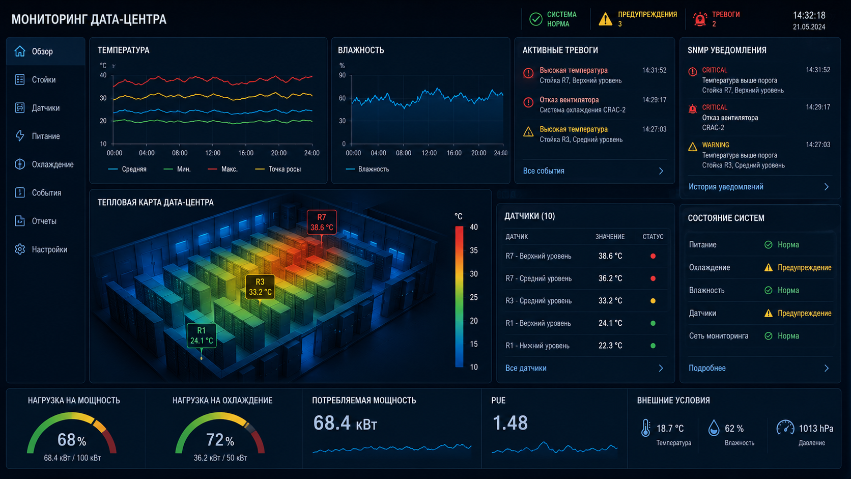
Task: Click the Настройки gear icon
Action: click(x=20, y=249)
